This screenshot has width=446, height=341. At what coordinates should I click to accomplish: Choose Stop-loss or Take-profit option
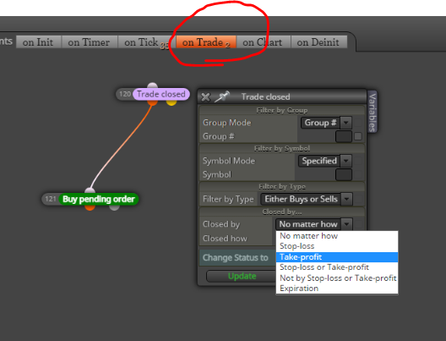337,267
